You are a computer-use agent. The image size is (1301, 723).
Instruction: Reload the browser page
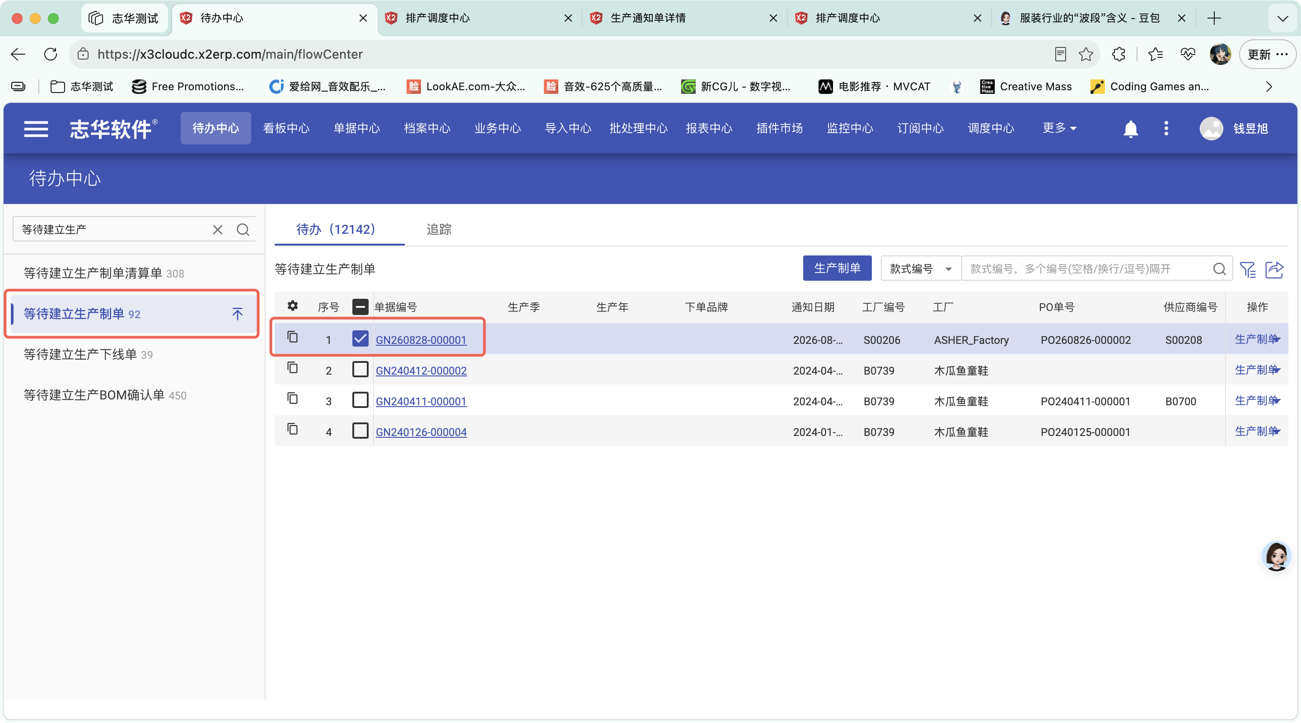(51, 54)
